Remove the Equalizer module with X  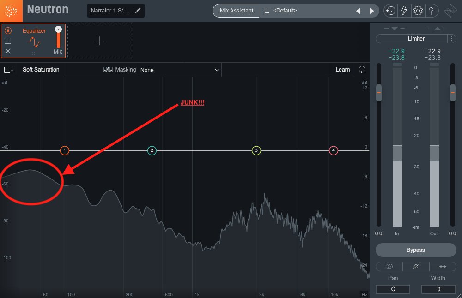point(8,51)
